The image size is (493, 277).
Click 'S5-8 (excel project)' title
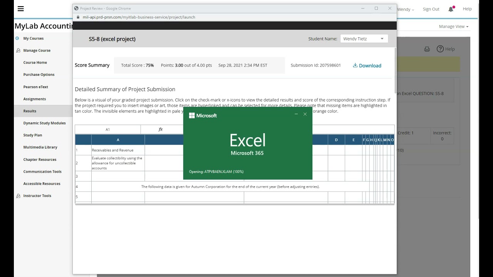112,39
